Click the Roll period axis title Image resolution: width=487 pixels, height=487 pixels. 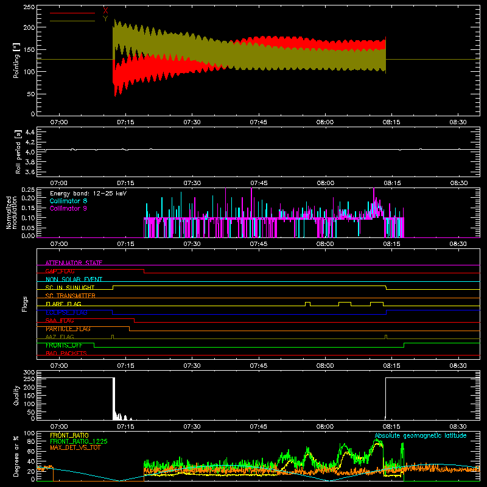(x=18, y=152)
